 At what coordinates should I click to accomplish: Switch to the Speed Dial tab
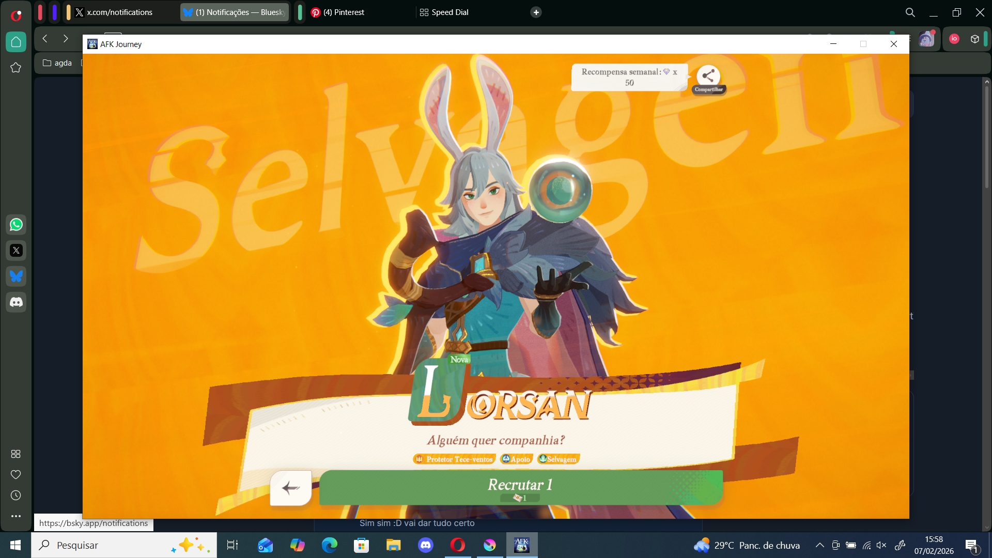click(450, 12)
